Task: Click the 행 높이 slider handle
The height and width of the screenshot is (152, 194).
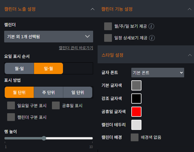Action: point(44,138)
